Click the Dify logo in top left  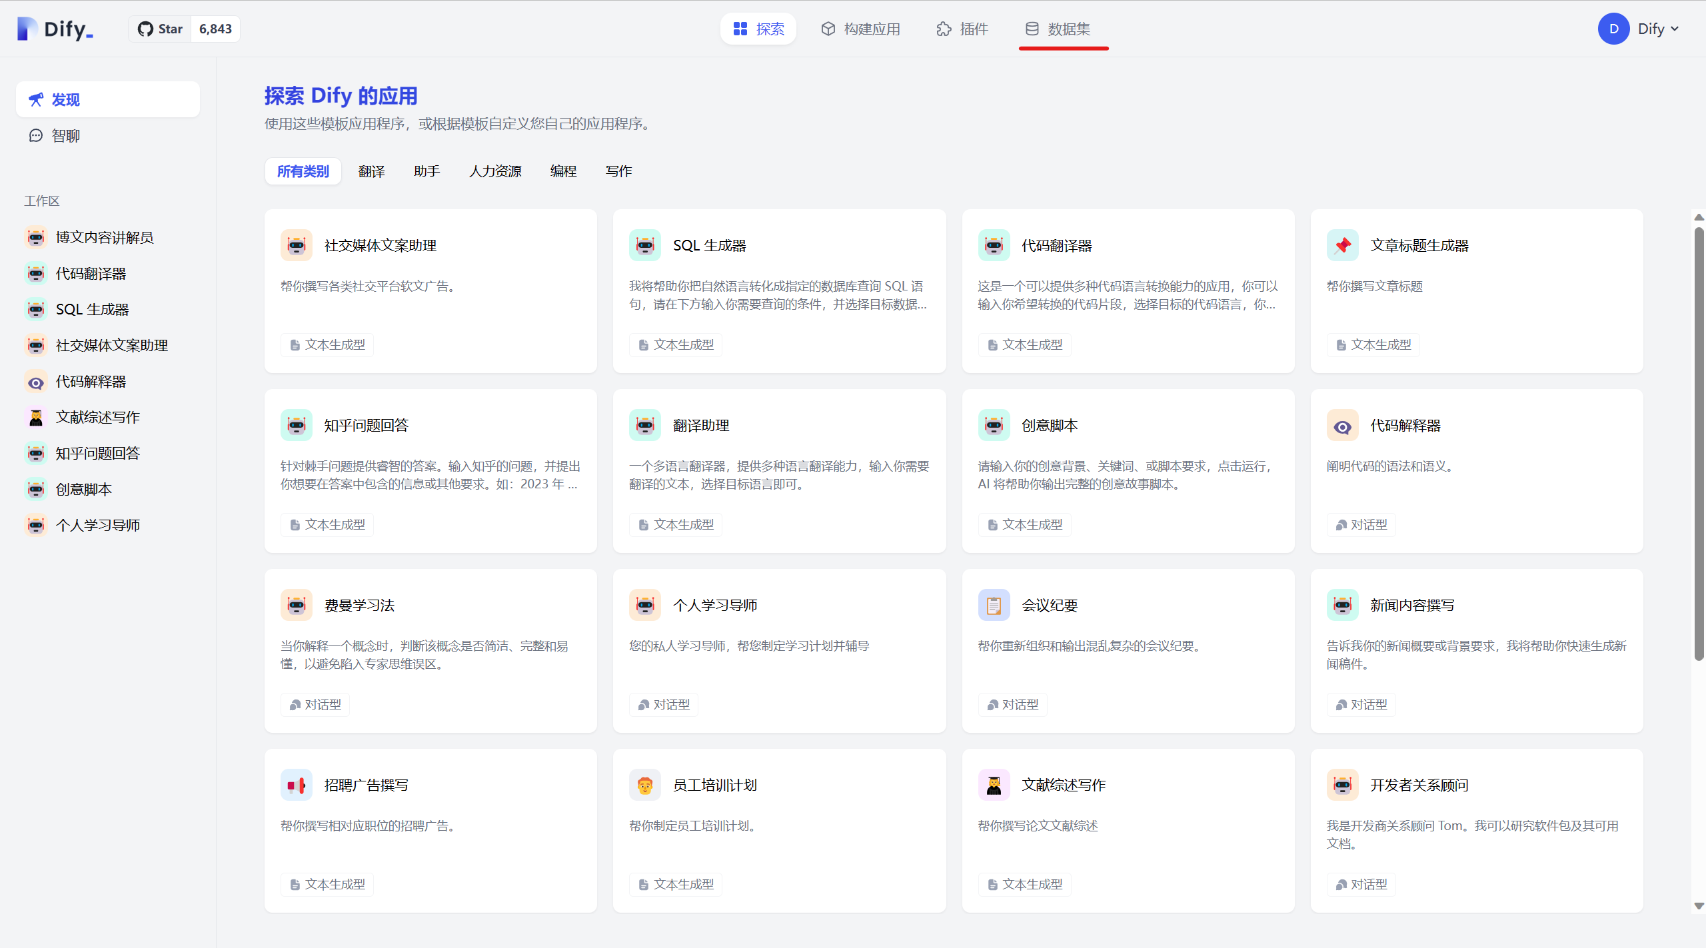tap(55, 29)
